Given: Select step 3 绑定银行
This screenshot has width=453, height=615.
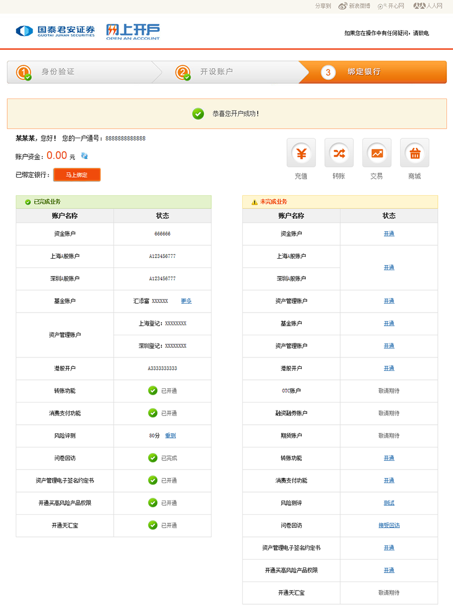Looking at the screenshot, I should click(x=364, y=72).
